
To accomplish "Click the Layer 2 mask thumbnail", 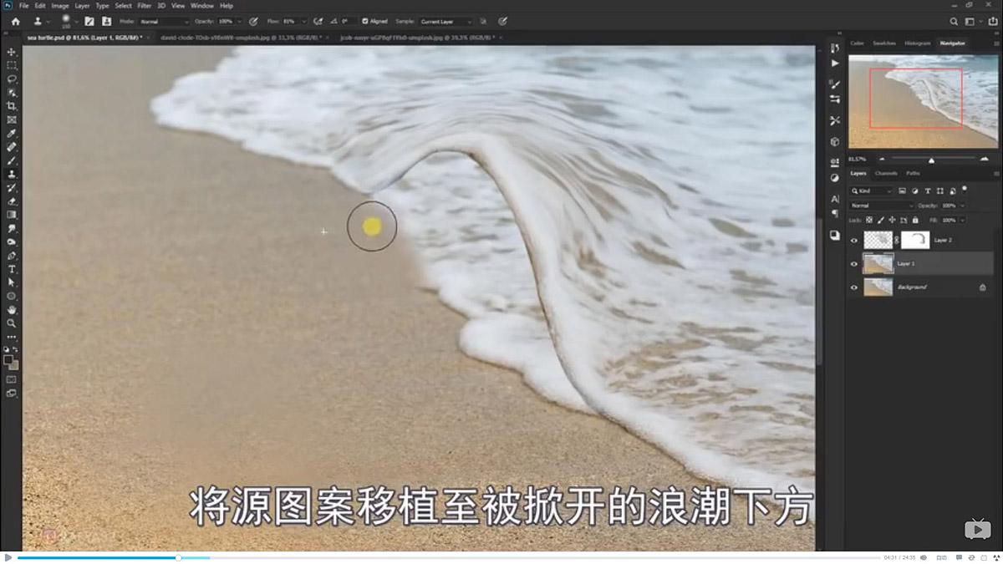I will pos(915,240).
